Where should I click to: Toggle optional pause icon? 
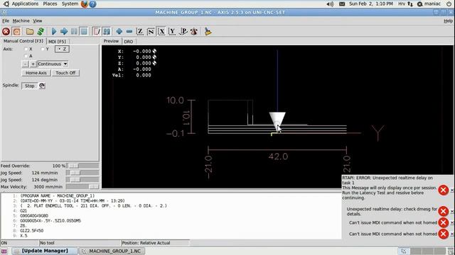tap(107, 31)
